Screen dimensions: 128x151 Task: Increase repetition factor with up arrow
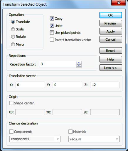pos(79,63)
